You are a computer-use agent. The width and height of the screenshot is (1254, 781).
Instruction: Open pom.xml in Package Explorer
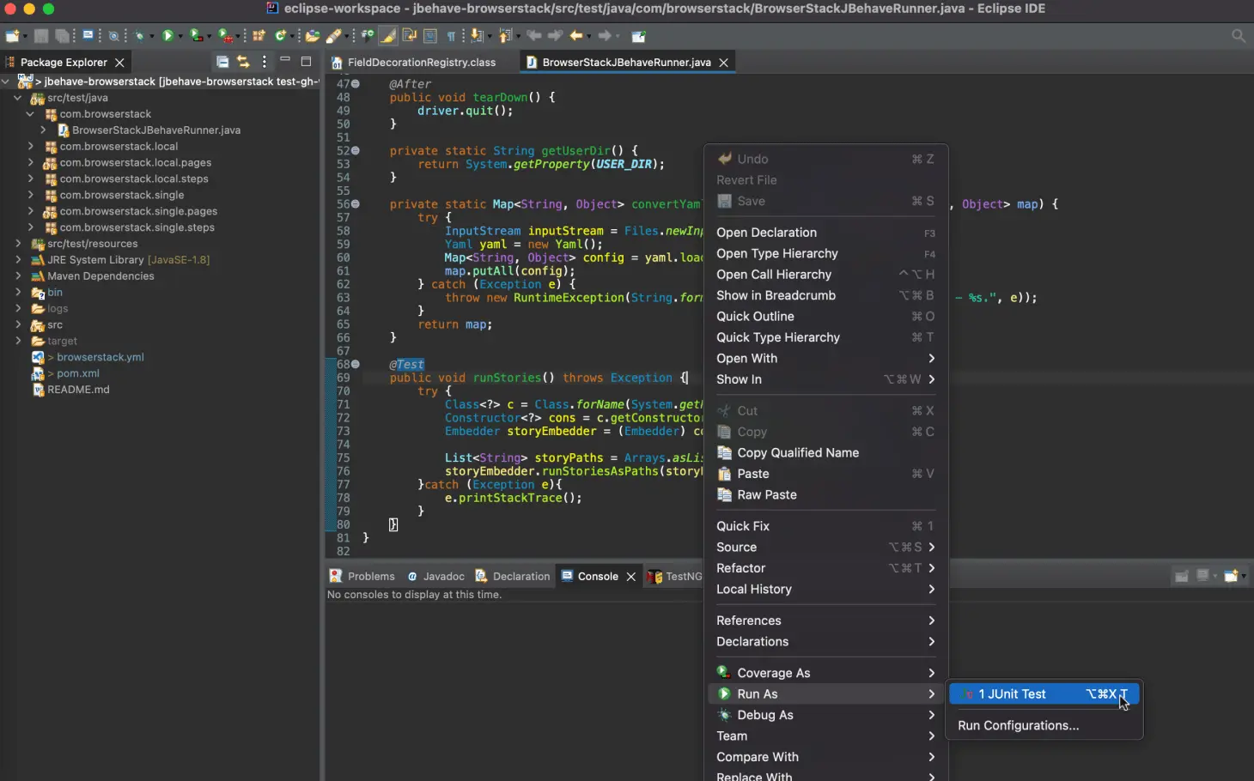77,373
